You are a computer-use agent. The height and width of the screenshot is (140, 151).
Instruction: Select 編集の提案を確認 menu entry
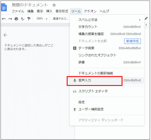107,34
